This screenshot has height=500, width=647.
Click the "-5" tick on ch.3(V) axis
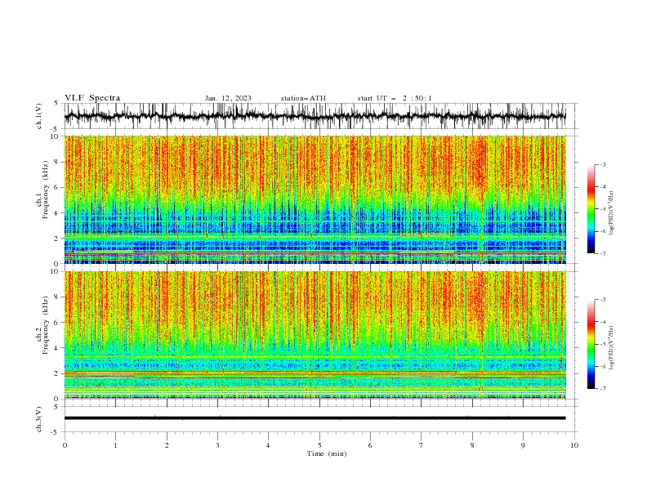(x=55, y=432)
